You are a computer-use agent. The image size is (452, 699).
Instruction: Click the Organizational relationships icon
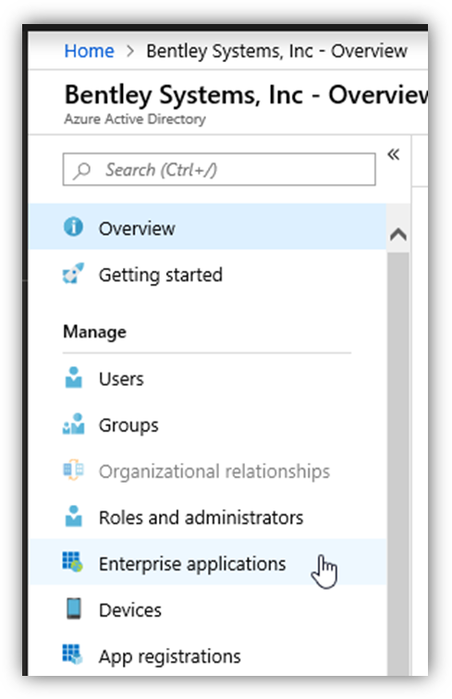[x=73, y=470]
